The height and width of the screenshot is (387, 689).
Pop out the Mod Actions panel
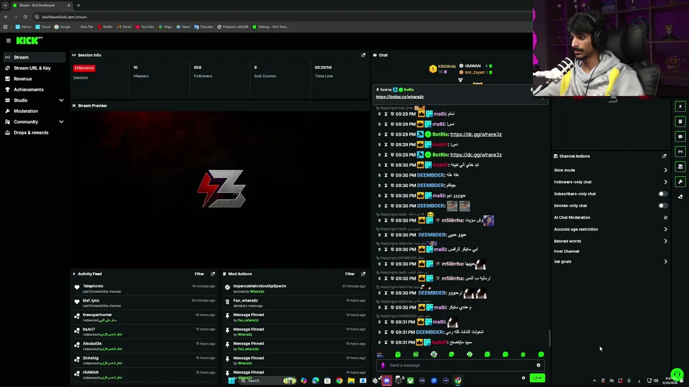coord(363,274)
